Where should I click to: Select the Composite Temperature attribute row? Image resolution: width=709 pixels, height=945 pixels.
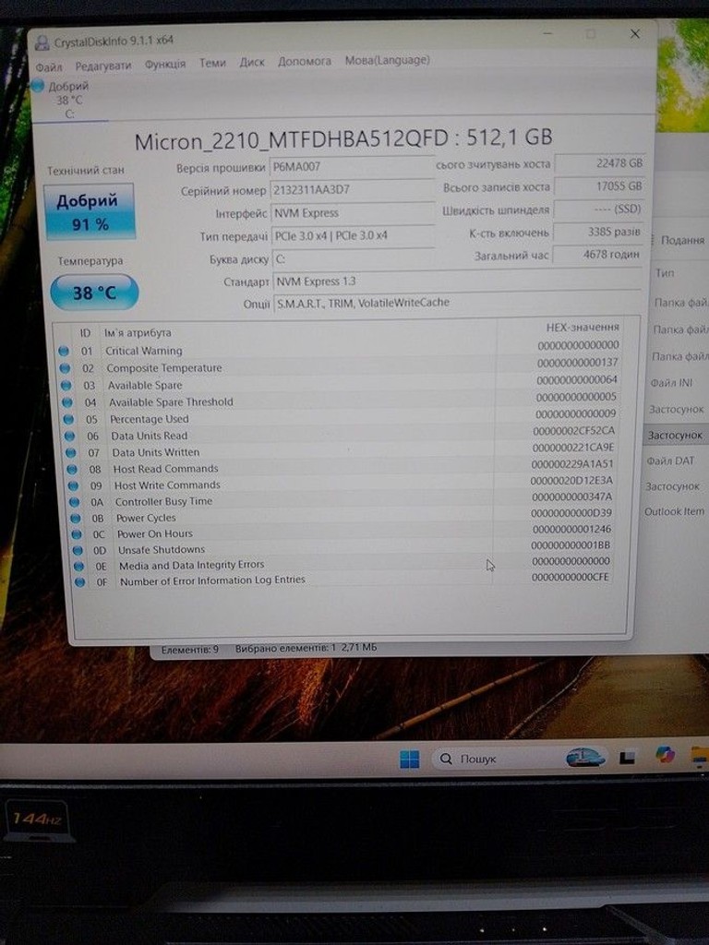339,365
